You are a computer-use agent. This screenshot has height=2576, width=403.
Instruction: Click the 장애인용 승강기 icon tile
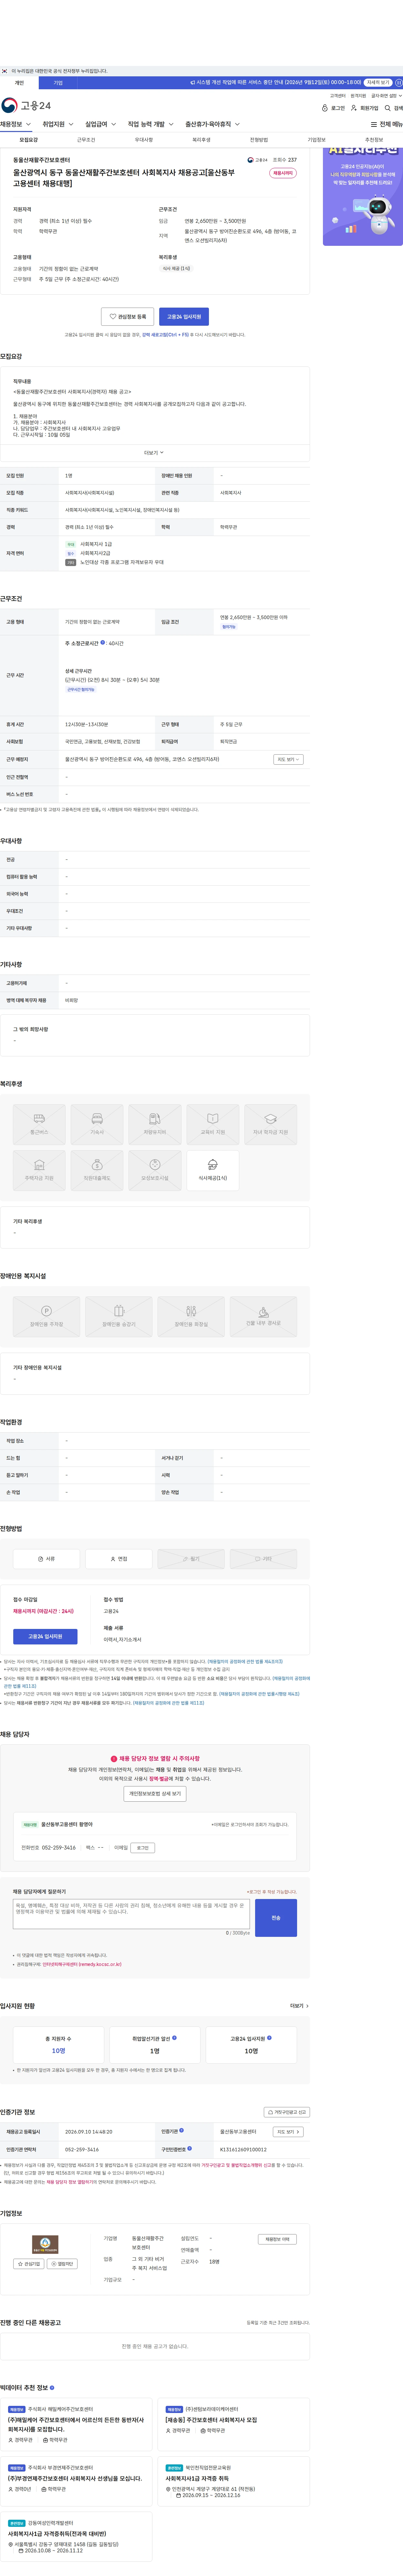pyautogui.click(x=119, y=1317)
